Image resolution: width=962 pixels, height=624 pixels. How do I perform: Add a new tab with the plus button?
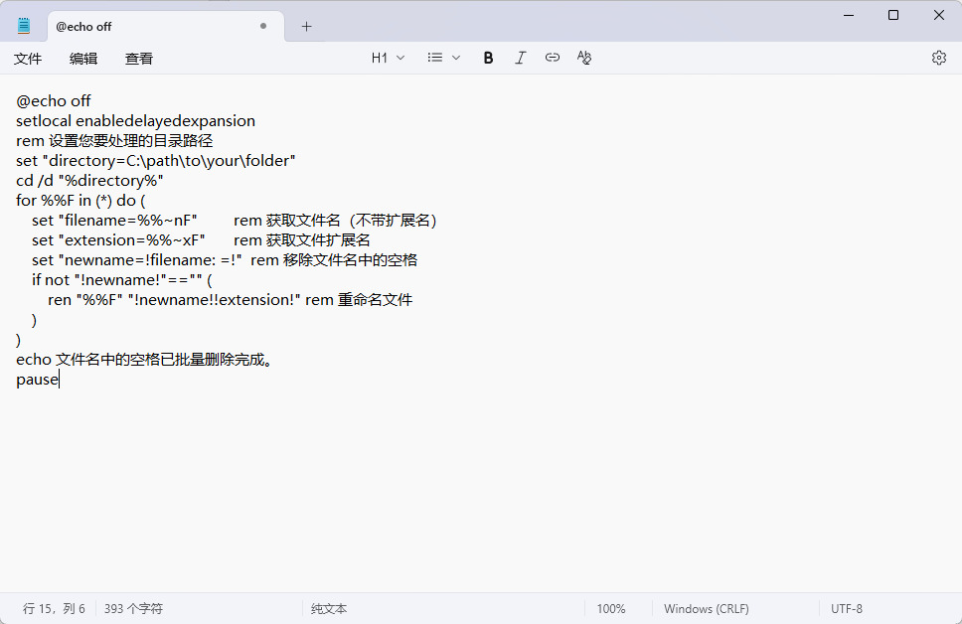click(x=306, y=27)
